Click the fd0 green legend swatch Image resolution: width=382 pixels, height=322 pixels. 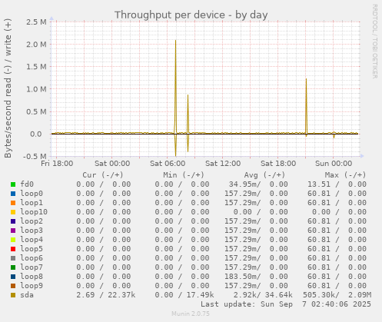coord(13,184)
